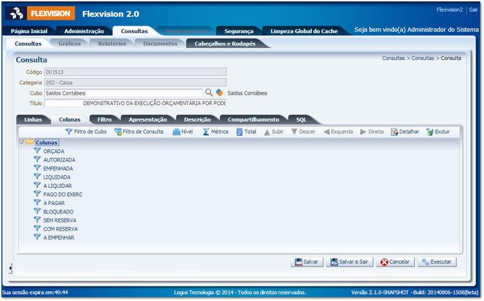Click the Filtro de Cubo toolbar icon
The image size is (484, 301).
[69, 131]
